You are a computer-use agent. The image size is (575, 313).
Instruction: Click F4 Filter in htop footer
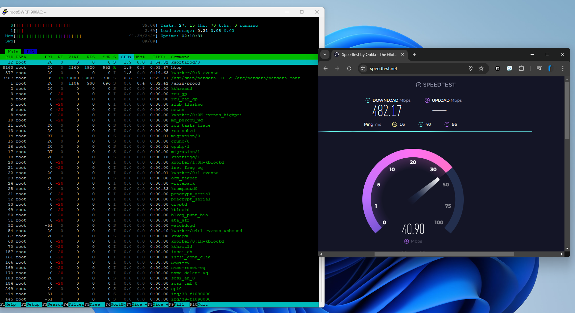point(74,304)
